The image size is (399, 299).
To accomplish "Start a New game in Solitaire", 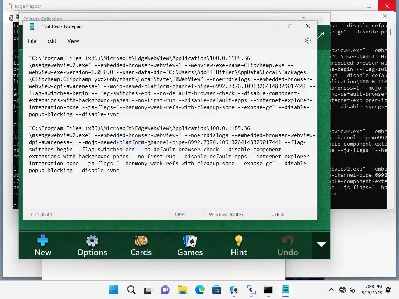I will tap(43, 245).
